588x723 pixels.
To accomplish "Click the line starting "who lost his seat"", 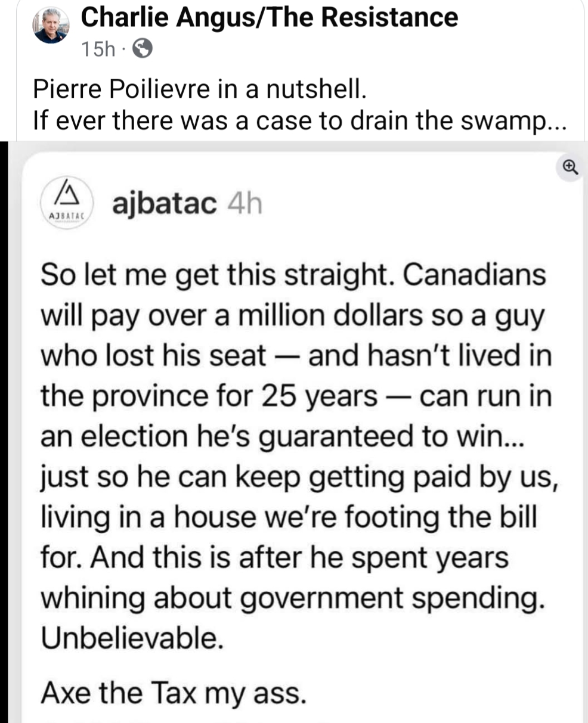I will [x=296, y=356].
